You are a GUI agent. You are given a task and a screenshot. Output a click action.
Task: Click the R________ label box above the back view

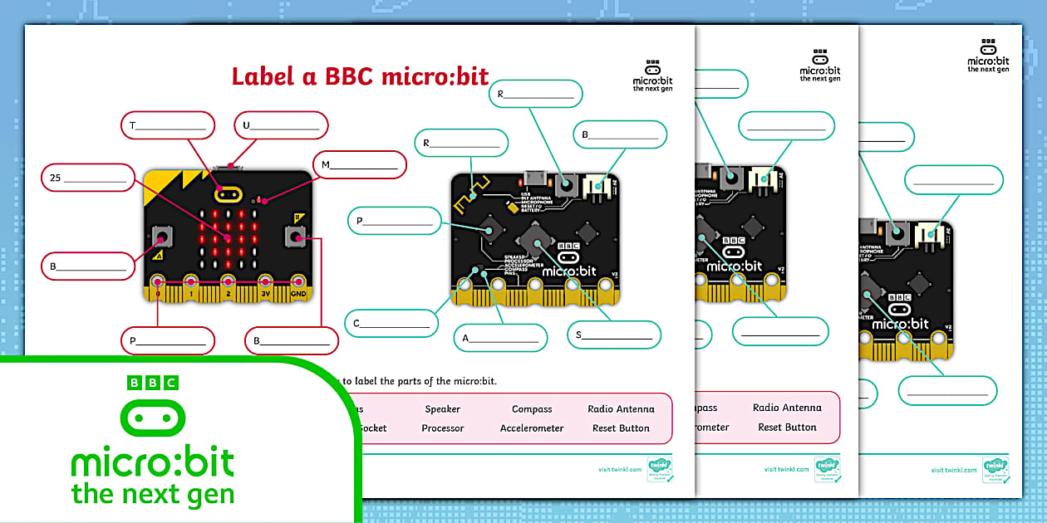pos(536,95)
